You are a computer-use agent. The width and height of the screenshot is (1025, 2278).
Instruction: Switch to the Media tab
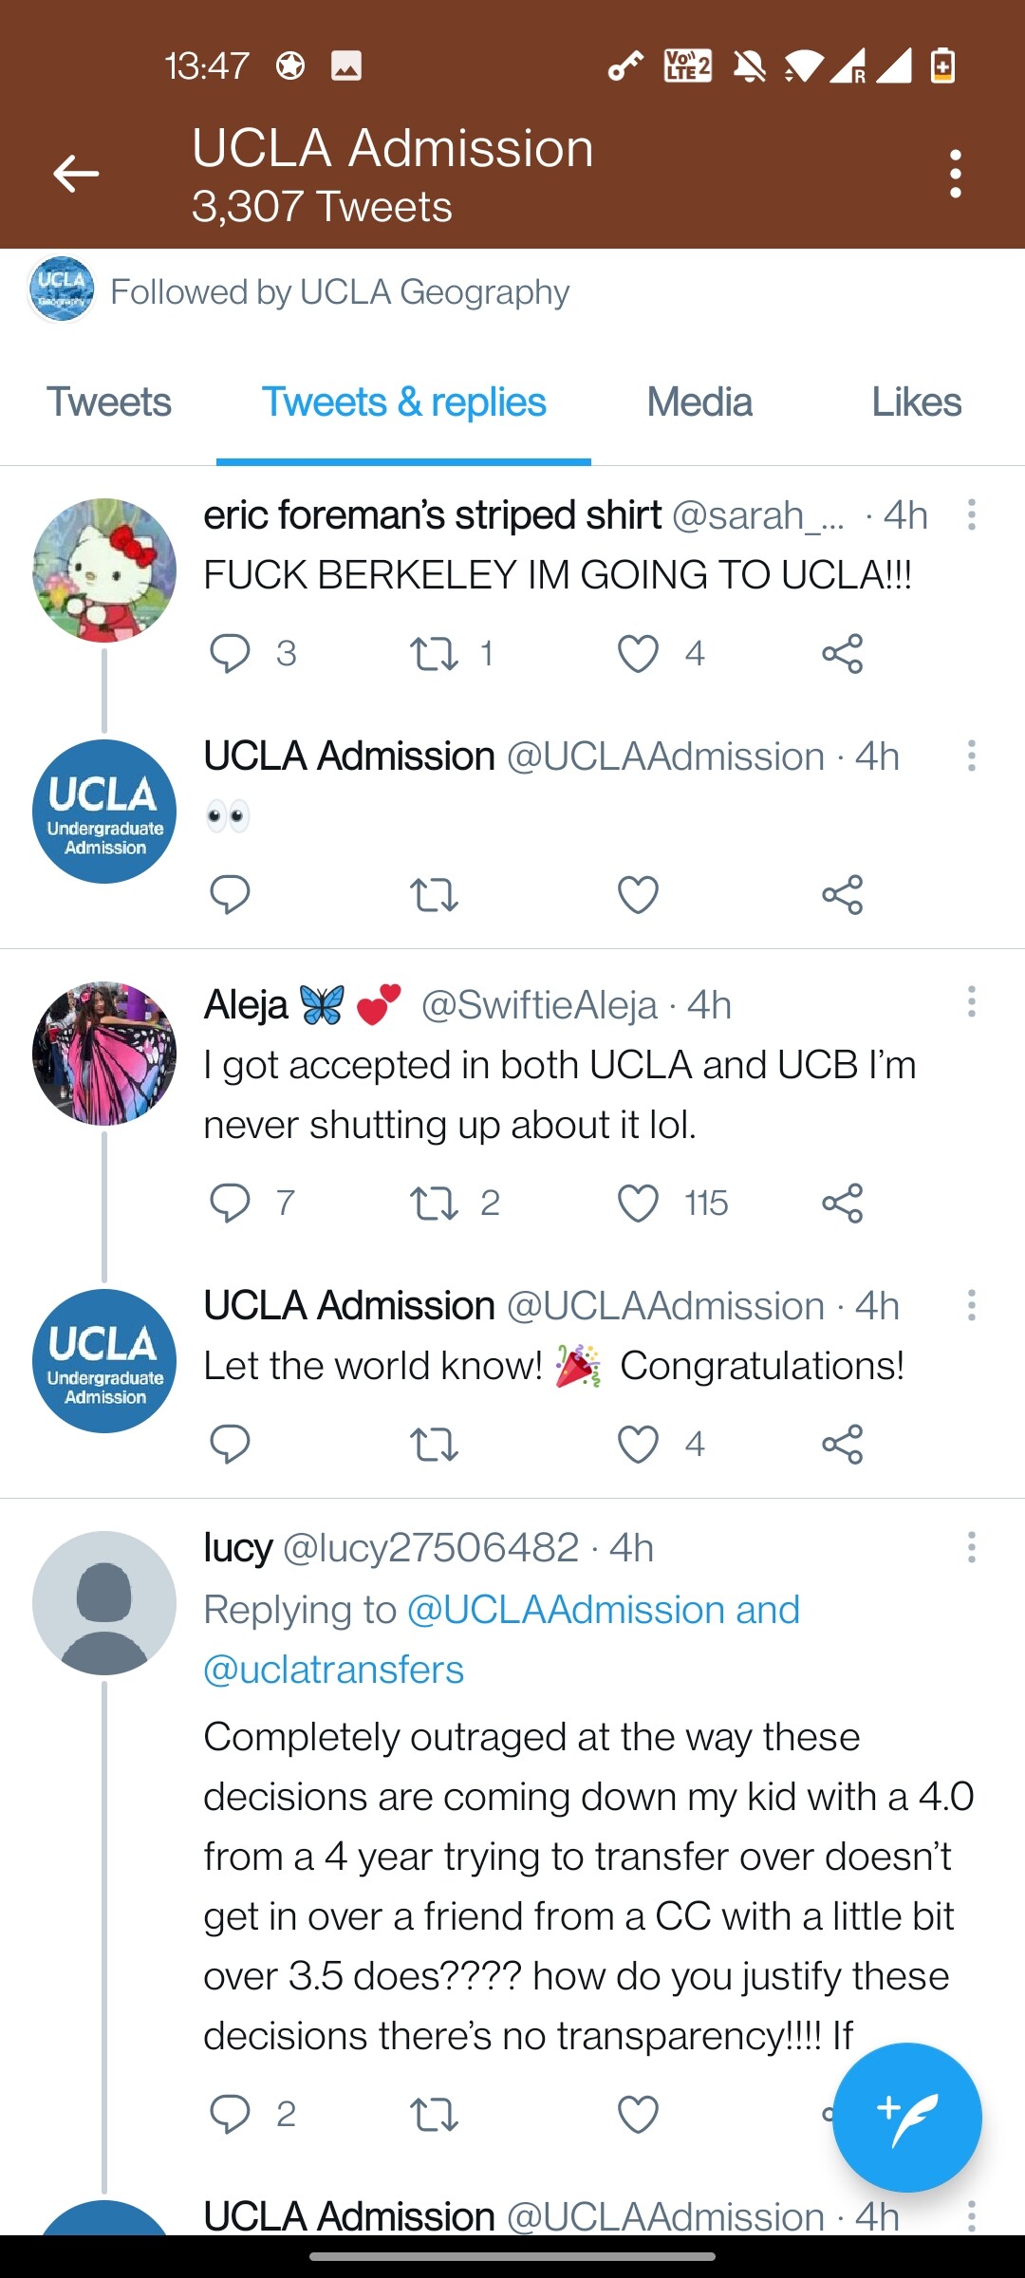[x=699, y=402]
